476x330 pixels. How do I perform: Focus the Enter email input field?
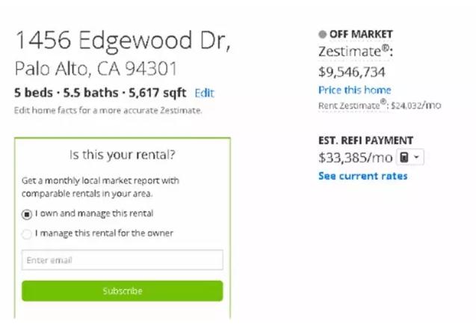[123, 260]
